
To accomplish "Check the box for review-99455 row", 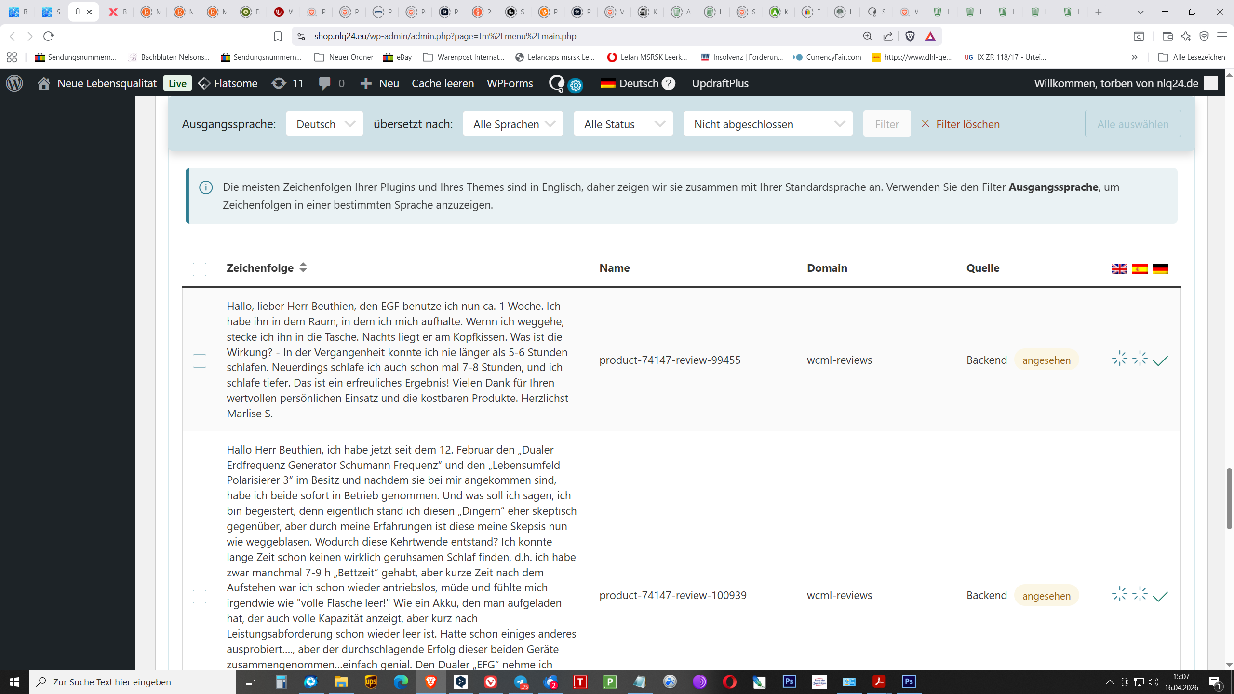I will [x=200, y=360].
